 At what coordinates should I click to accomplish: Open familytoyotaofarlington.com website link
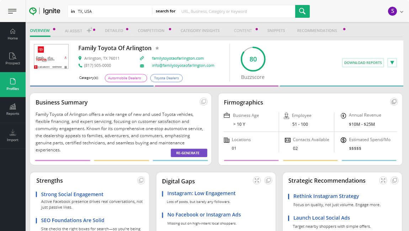[178, 58]
